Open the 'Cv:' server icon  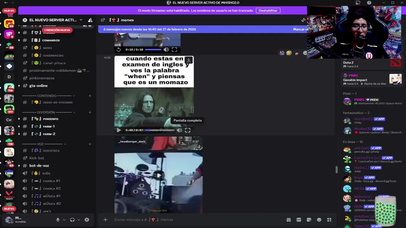point(9,120)
